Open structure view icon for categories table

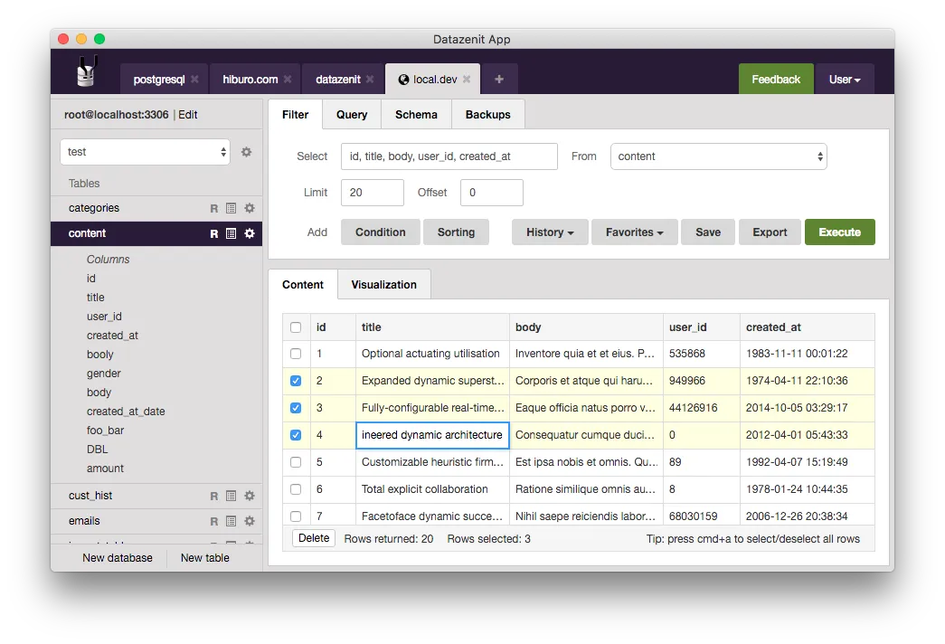pyautogui.click(x=229, y=208)
